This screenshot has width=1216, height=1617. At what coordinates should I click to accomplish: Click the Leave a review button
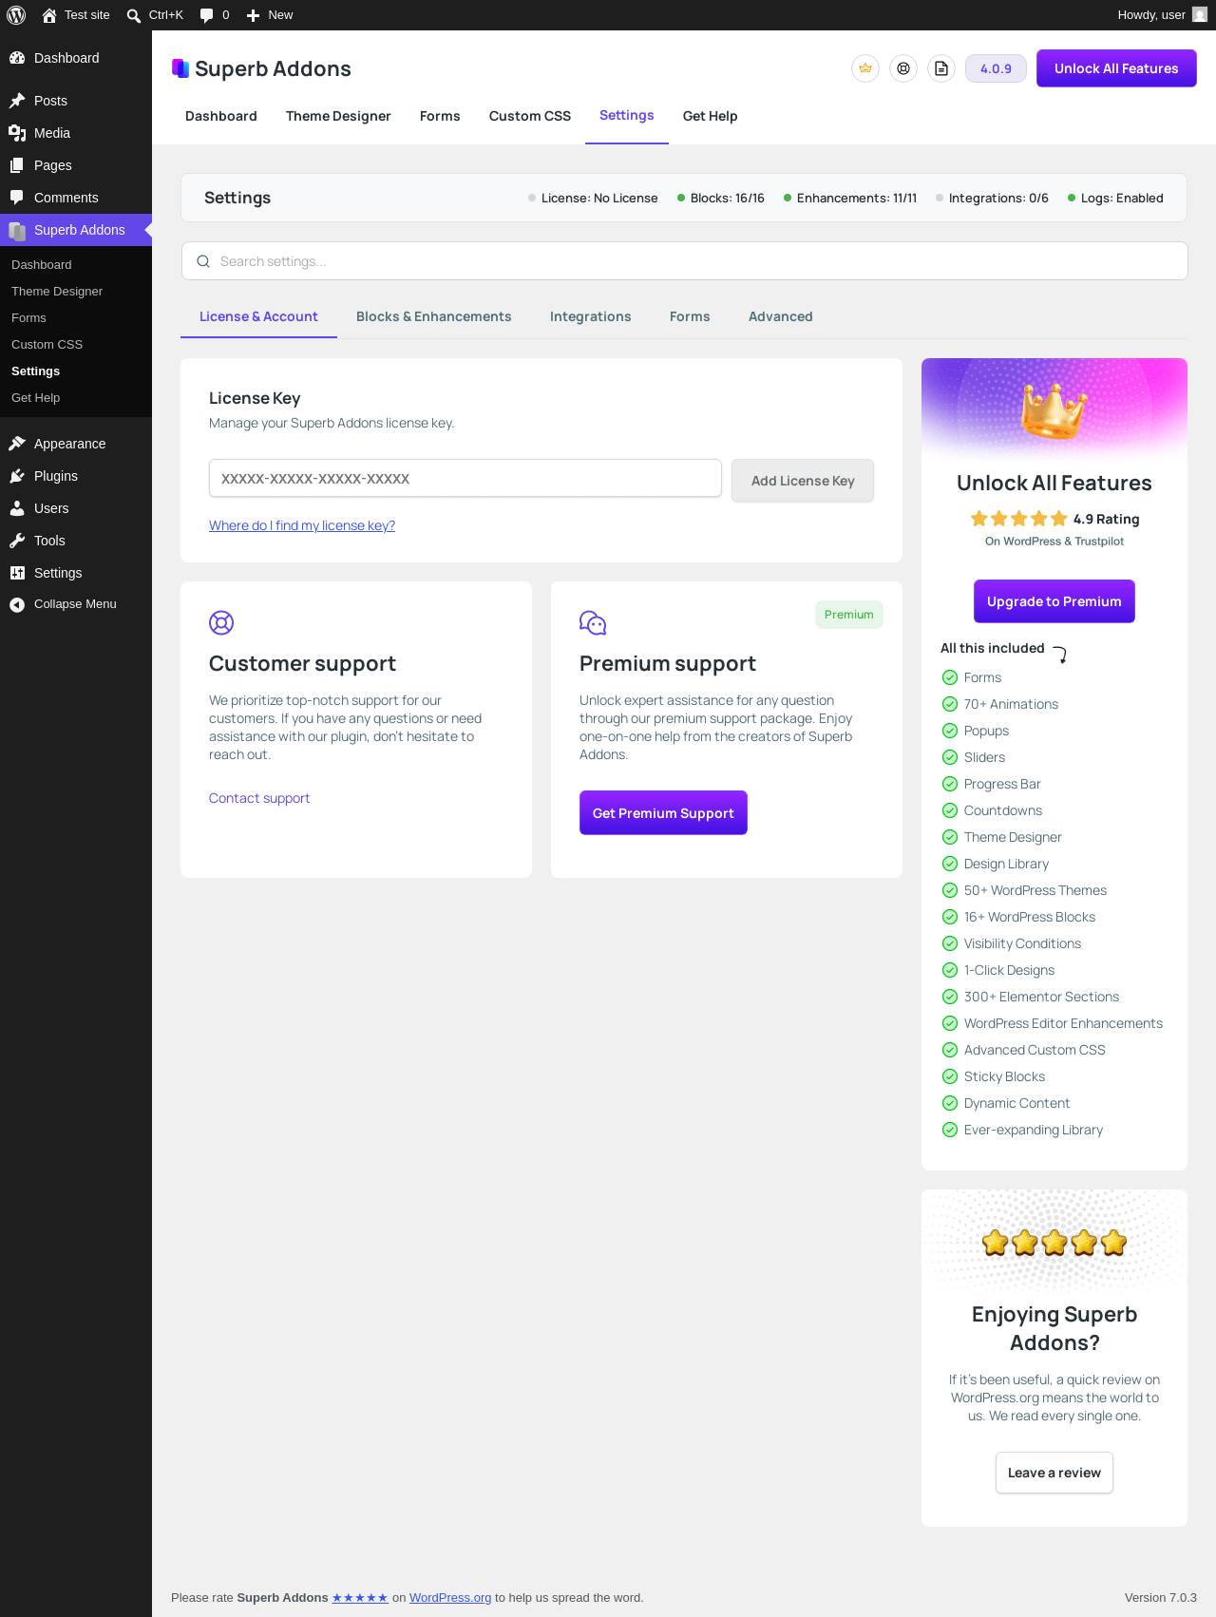click(1054, 1473)
